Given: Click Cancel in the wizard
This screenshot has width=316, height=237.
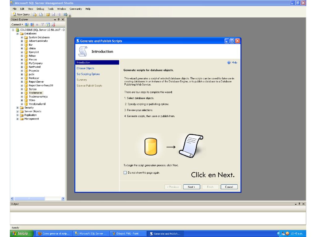Looking at the screenshot, I should [229, 187].
